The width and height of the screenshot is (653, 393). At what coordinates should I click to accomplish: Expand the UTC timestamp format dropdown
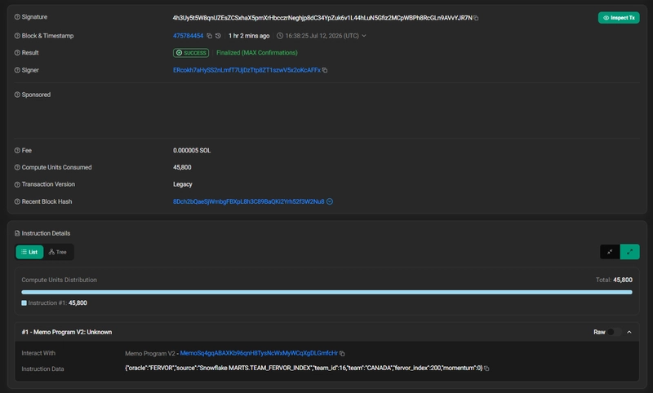pyautogui.click(x=364, y=36)
